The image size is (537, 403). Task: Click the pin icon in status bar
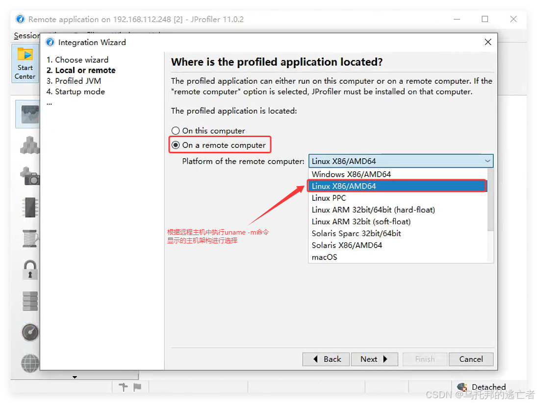click(x=123, y=387)
